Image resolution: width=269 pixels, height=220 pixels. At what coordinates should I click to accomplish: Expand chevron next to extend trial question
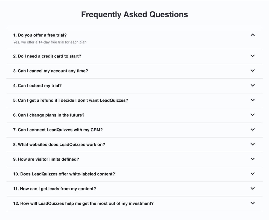(x=253, y=85)
